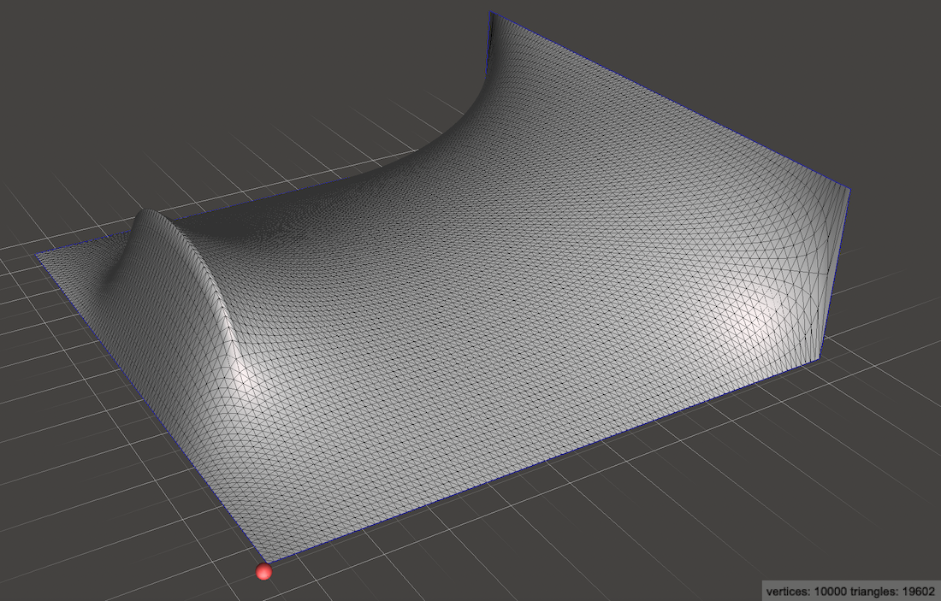Click the red sphere marker at mesh corner
Viewport: 941px width, 601px height.
(x=263, y=572)
